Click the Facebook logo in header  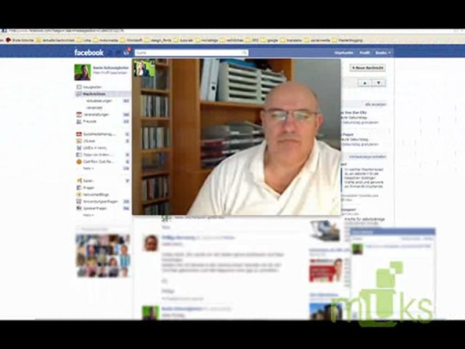(89, 52)
